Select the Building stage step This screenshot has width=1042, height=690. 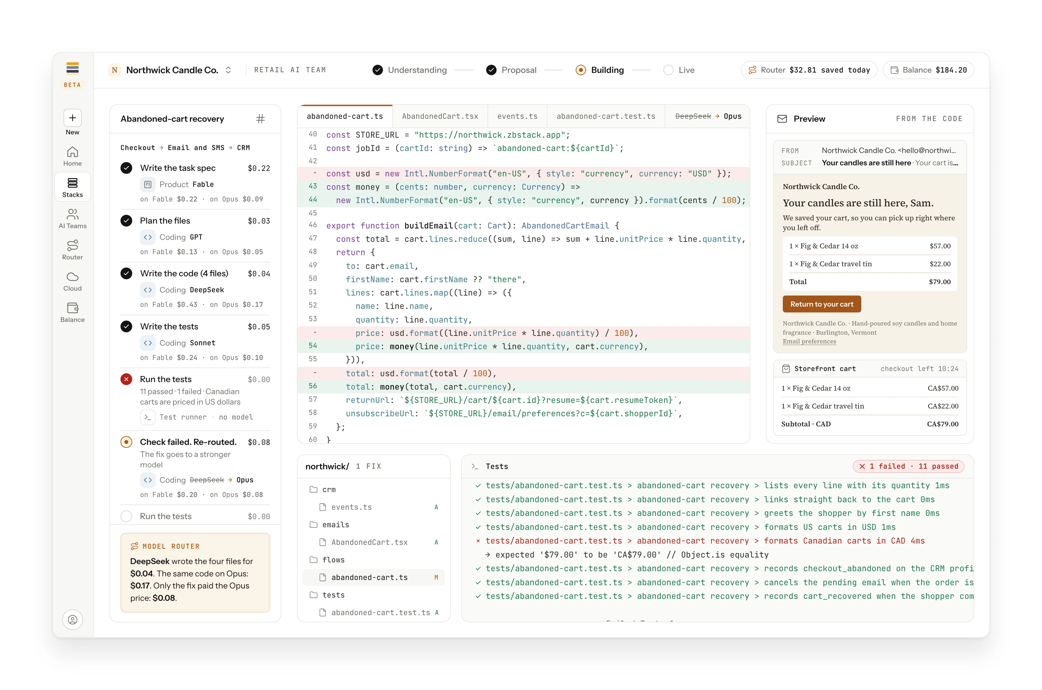[x=599, y=70]
